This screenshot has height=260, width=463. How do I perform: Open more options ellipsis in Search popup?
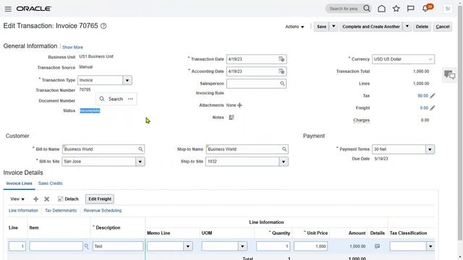pos(130,99)
